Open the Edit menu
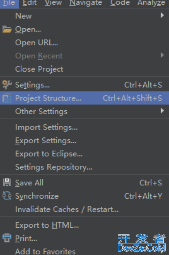 30,3
